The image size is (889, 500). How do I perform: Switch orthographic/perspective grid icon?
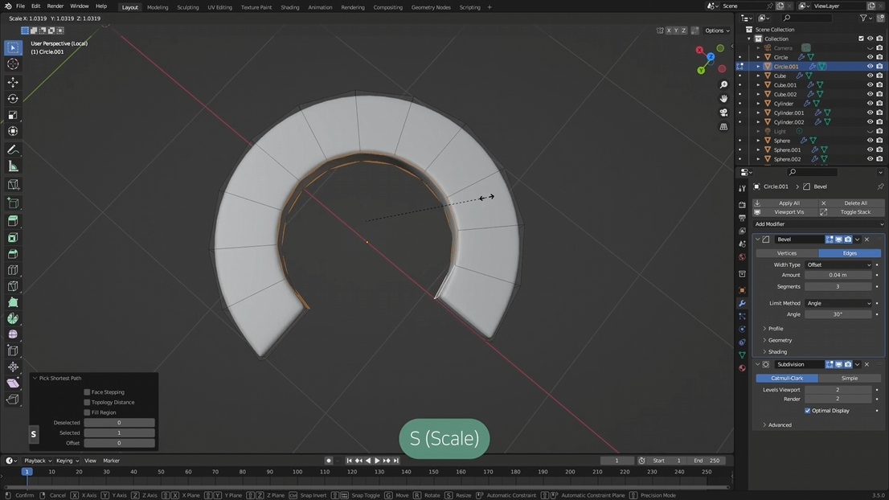coord(723,127)
